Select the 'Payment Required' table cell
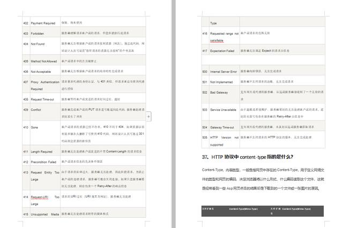Image resolution: width=343 pixels, height=228 pixels. (x=45, y=21)
